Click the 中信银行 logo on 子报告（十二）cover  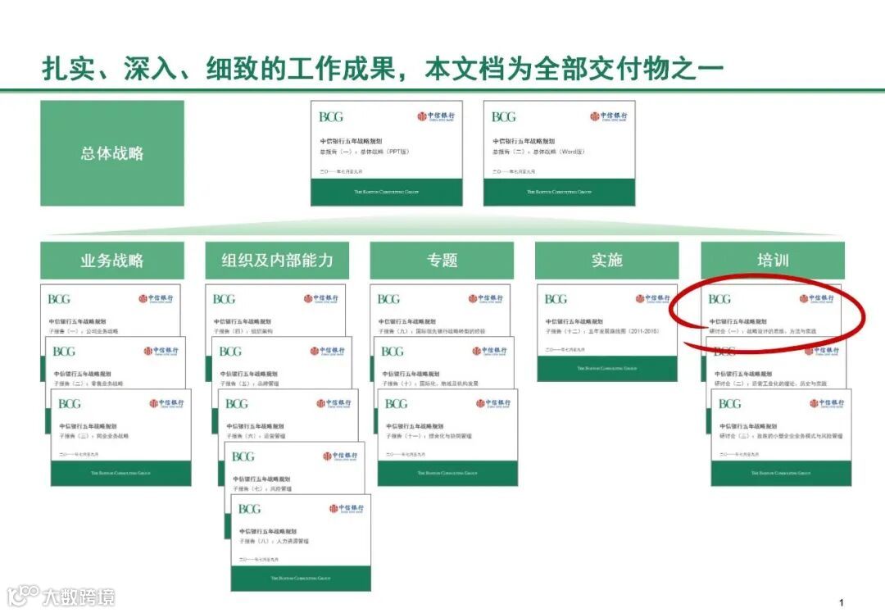pos(654,298)
